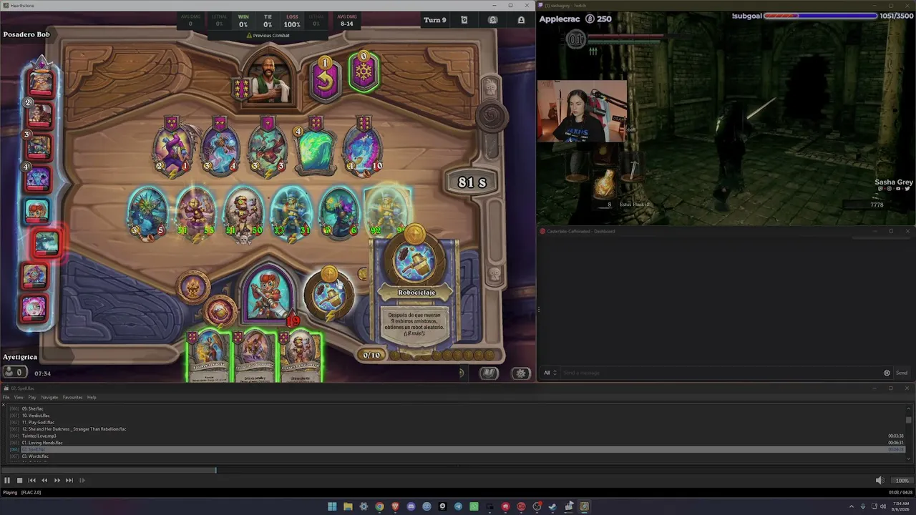Click the music player seek bar

pyautogui.click(x=458, y=470)
